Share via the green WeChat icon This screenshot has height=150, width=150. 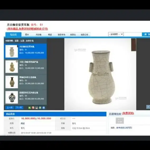[x=30, y=108]
